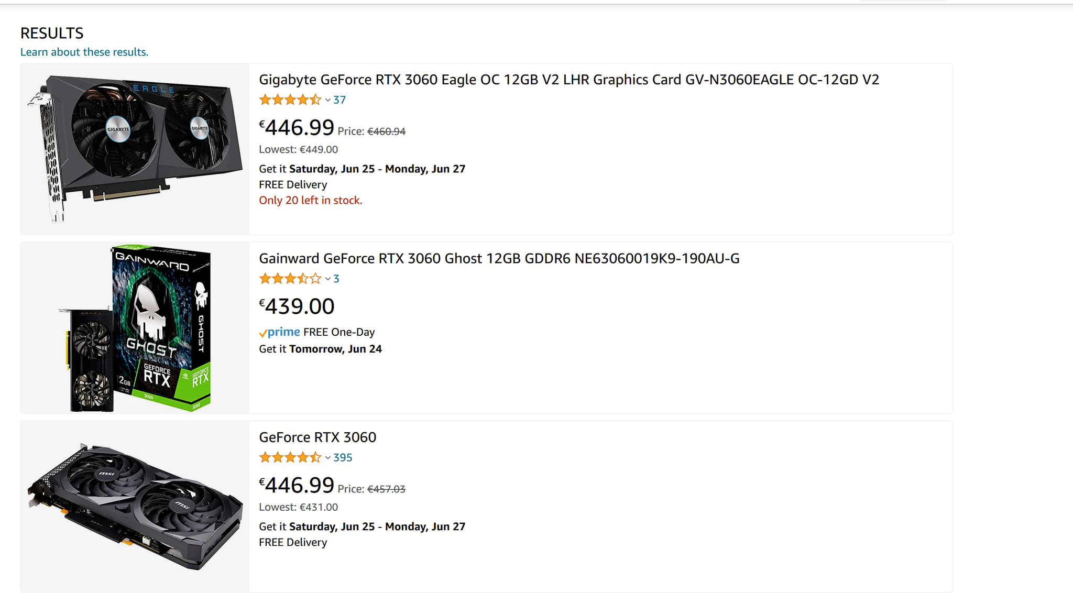1073x593 pixels.
Task: Click the Gigabyte card's star rating icons
Action: click(290, 100)
